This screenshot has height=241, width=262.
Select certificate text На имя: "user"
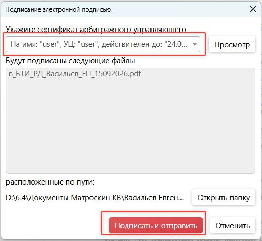34,44
